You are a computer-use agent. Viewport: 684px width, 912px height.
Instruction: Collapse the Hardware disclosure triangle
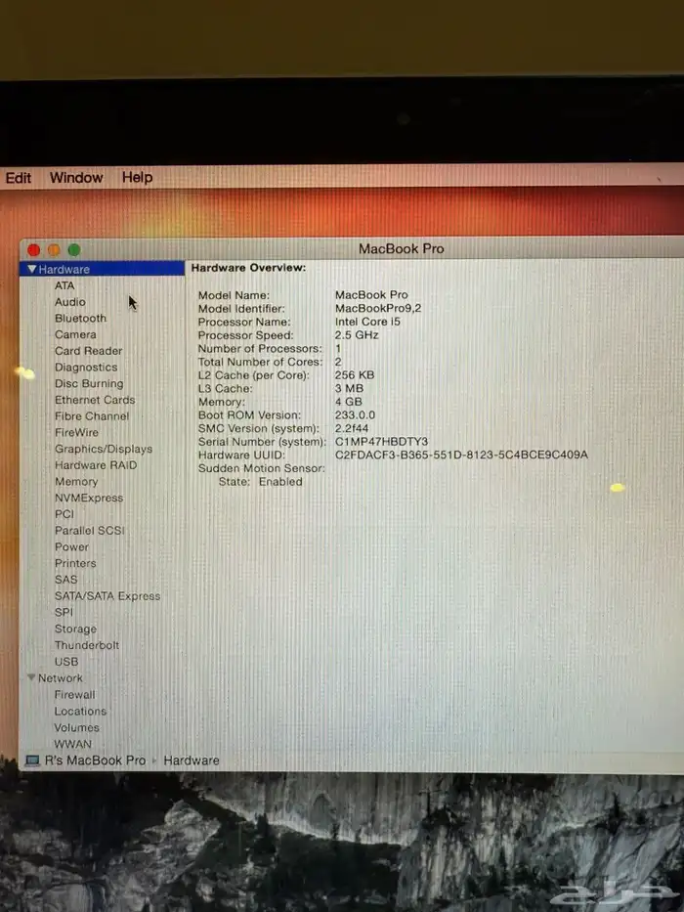32,270
